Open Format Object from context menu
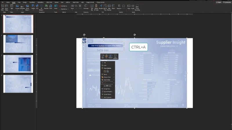Screen dimensions: 232x130 coord(108,94)
